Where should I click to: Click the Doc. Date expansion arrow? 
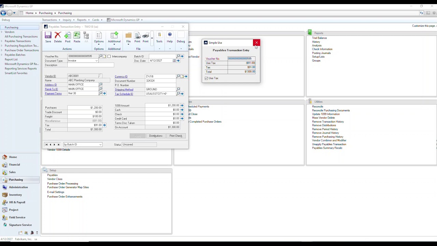point(178,61)
